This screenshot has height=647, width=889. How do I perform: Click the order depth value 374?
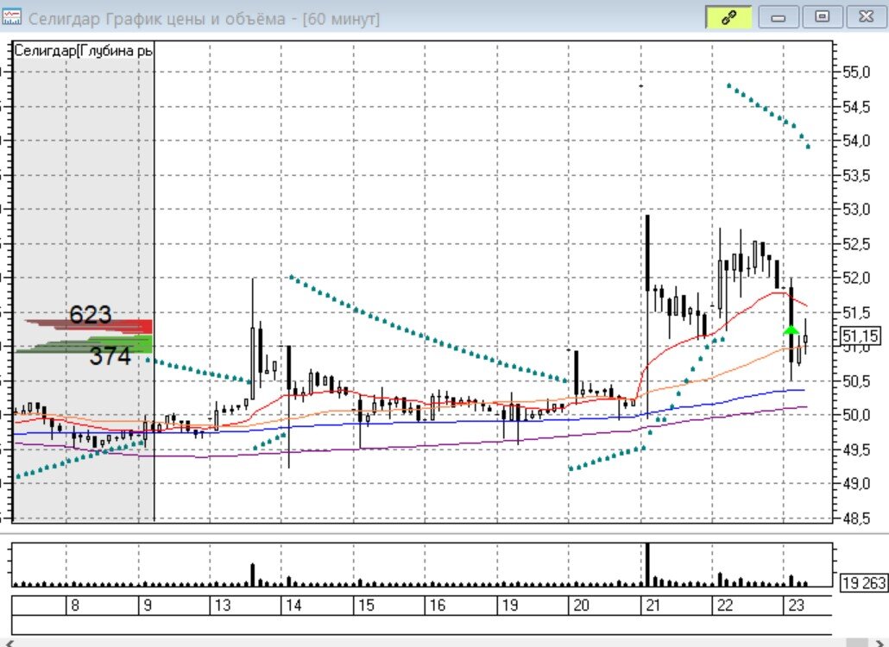tap(110, 355)
